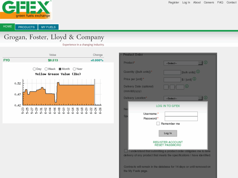Click the delivery date year box

point(180,87)
